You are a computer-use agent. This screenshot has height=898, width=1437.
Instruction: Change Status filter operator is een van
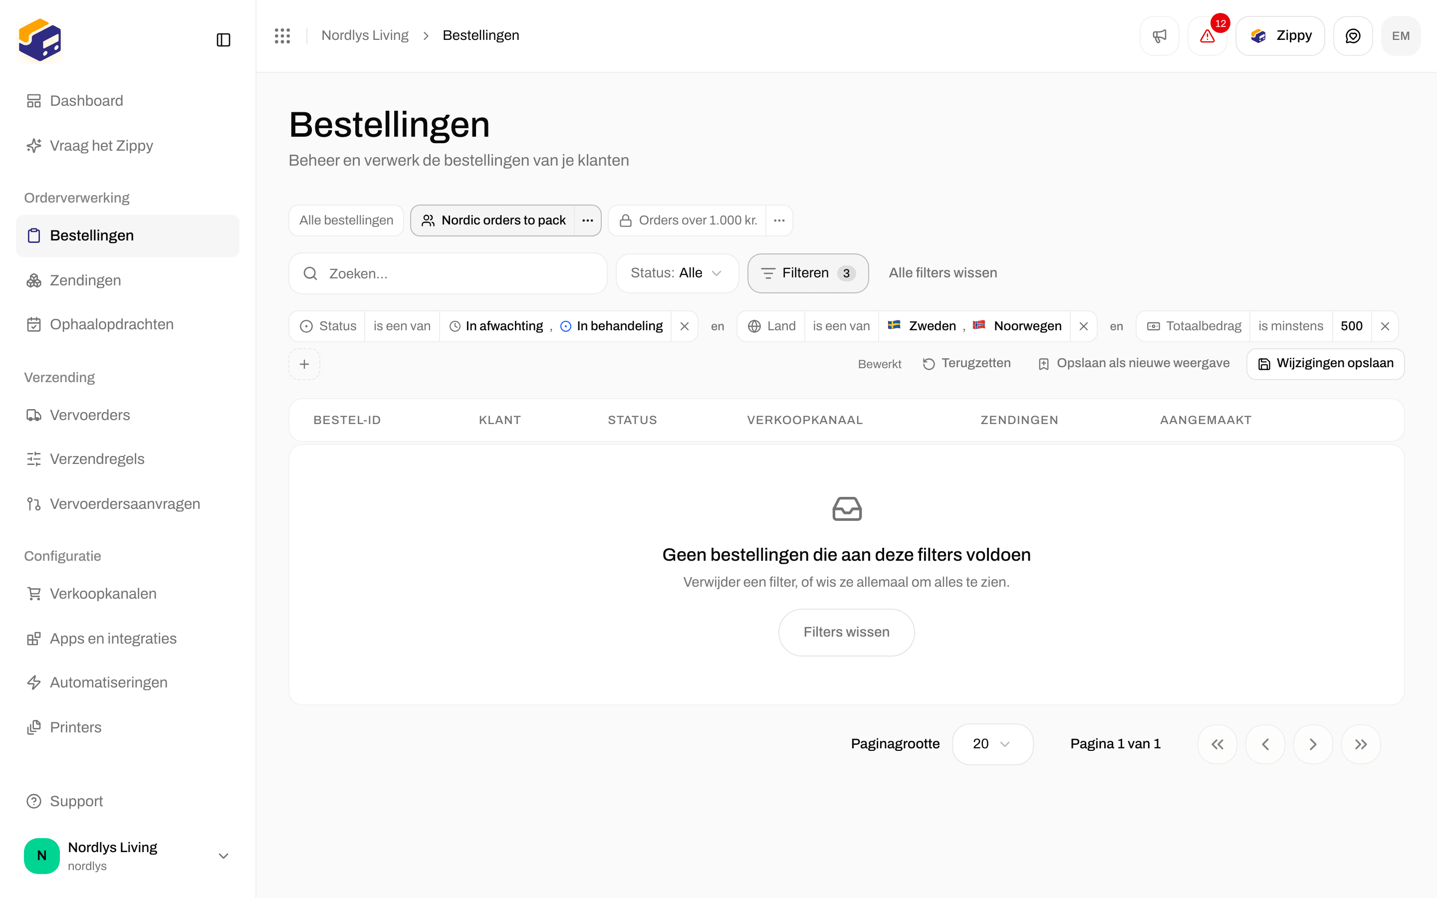click(402, 326)
